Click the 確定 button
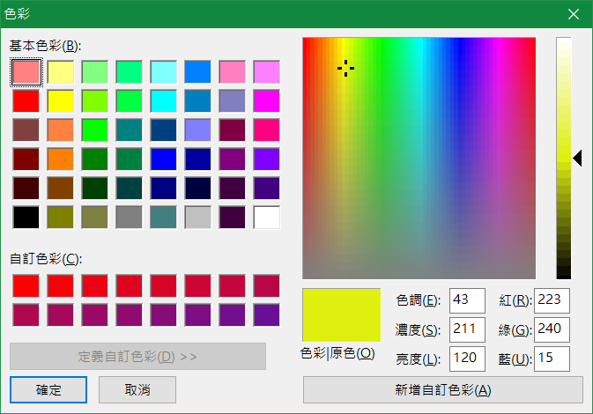 pyautogui.click(x=48, y=390)
